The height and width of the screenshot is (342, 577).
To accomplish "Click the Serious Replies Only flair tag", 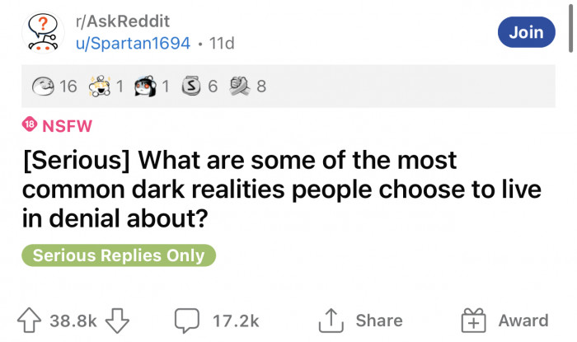I will (119, 255).
